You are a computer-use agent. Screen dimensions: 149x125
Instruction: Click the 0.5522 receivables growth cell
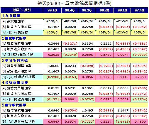point(104,44)
